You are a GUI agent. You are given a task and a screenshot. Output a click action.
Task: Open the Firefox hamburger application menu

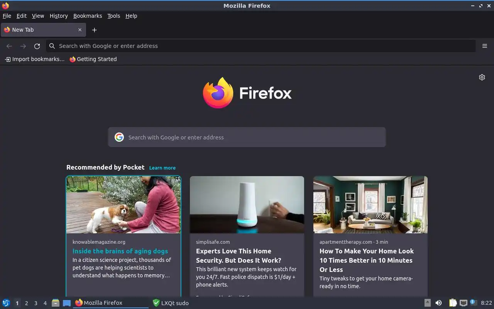[485, 46]
